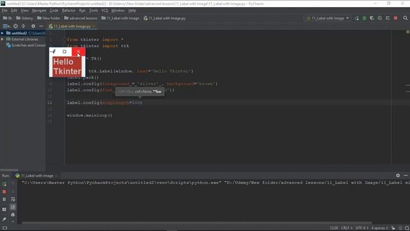Select Scratches and Consoles tree item
Screen dimensions: 410x231
[x=26, y=46]
